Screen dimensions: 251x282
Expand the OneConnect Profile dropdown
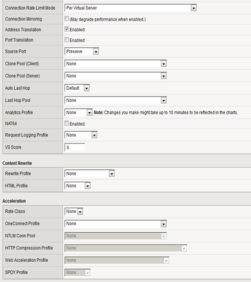[x=116, y=224]
